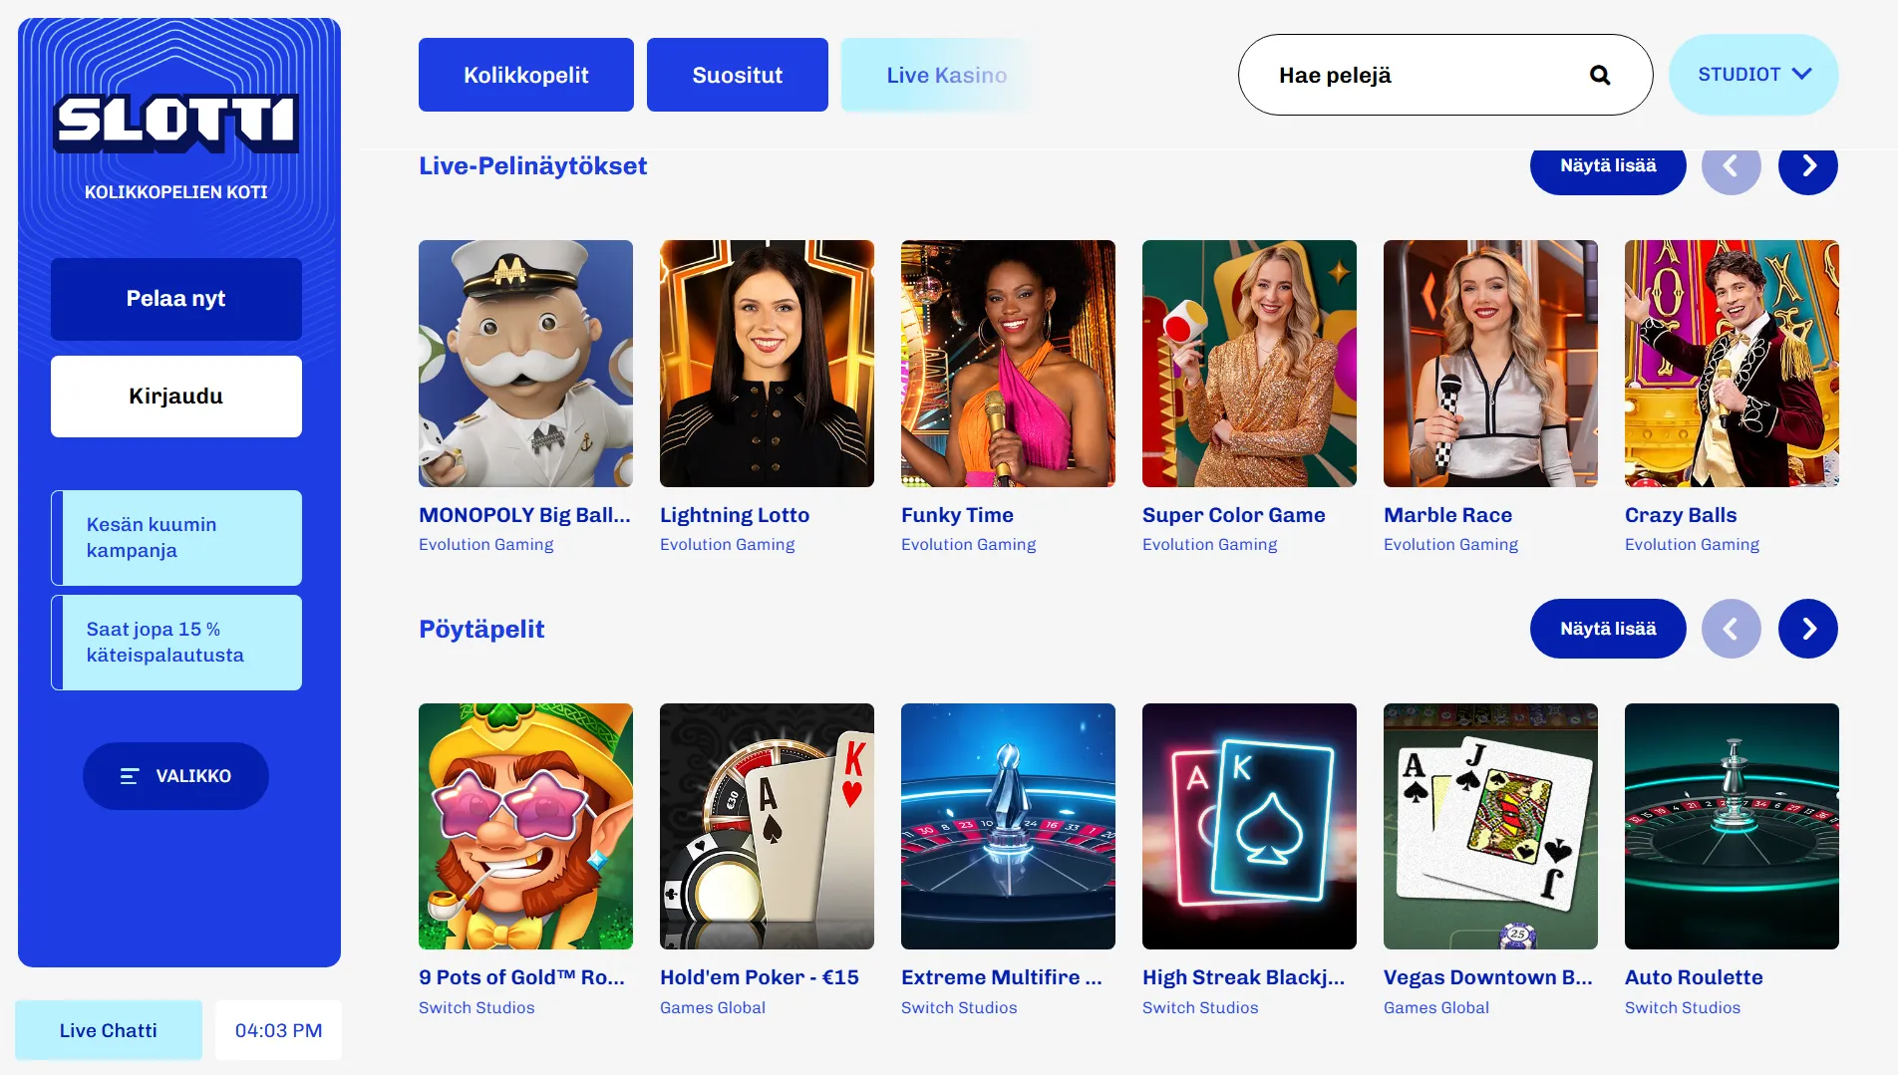Viewport: 1898px width, 1075px height.
Task: Open Live Chatti
Action: point(109,1029)
